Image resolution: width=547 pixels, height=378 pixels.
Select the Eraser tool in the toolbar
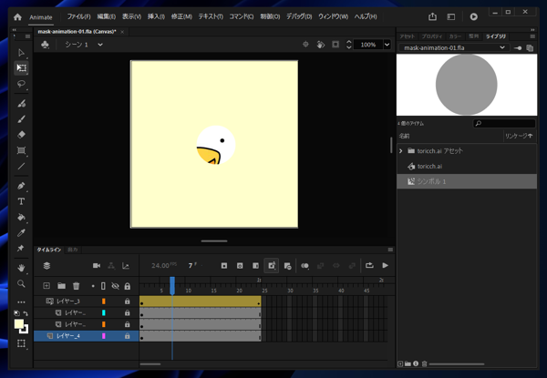pyautogui.click(x=21, y=134)
